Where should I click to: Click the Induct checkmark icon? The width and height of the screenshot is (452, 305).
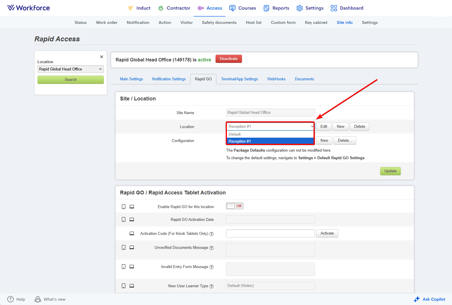[131, 8]
